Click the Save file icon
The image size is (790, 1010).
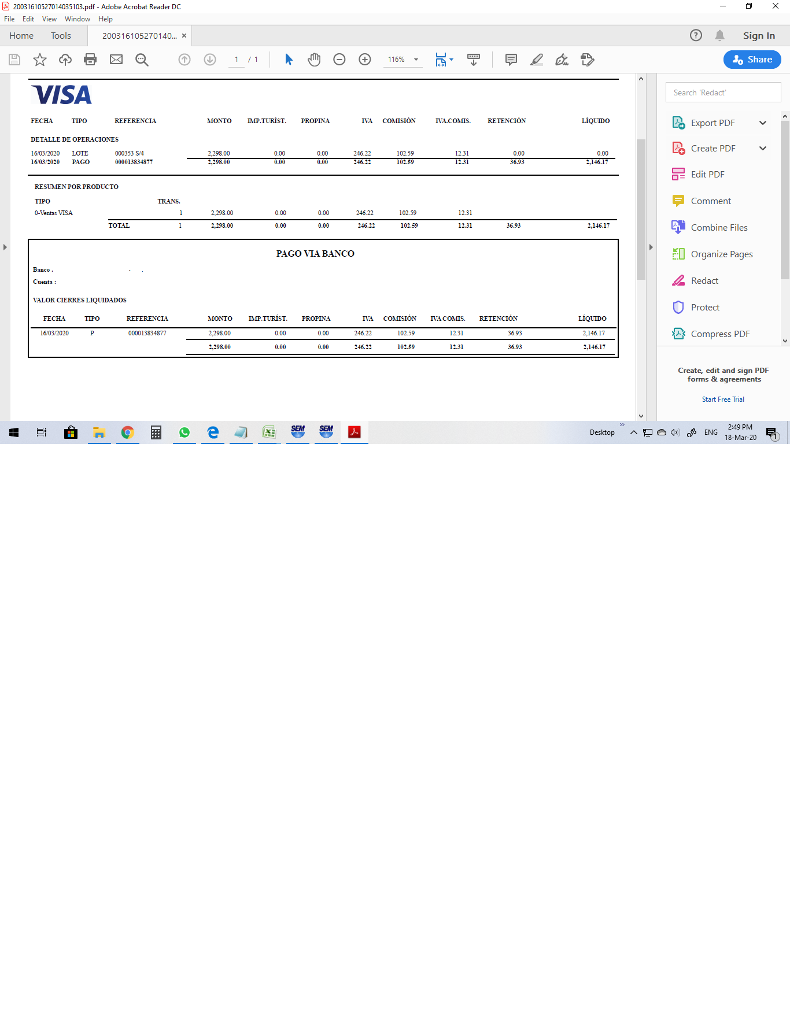pyautogui.click(x=14, y=60)
